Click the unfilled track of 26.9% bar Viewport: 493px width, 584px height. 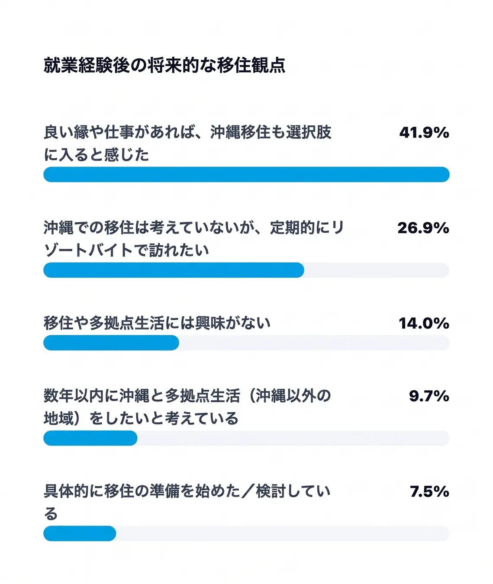(377, 270)
